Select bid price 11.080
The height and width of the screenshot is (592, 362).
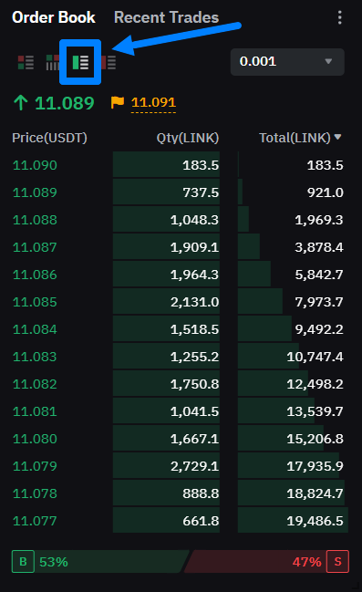point(35,439)
